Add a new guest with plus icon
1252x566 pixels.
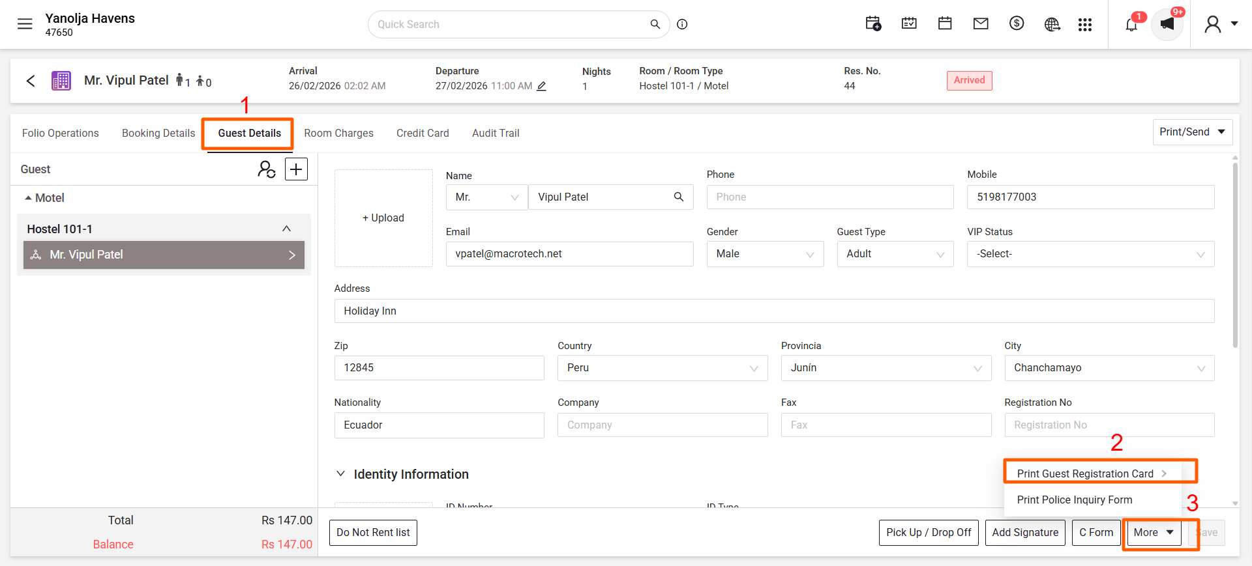(297, 169)
